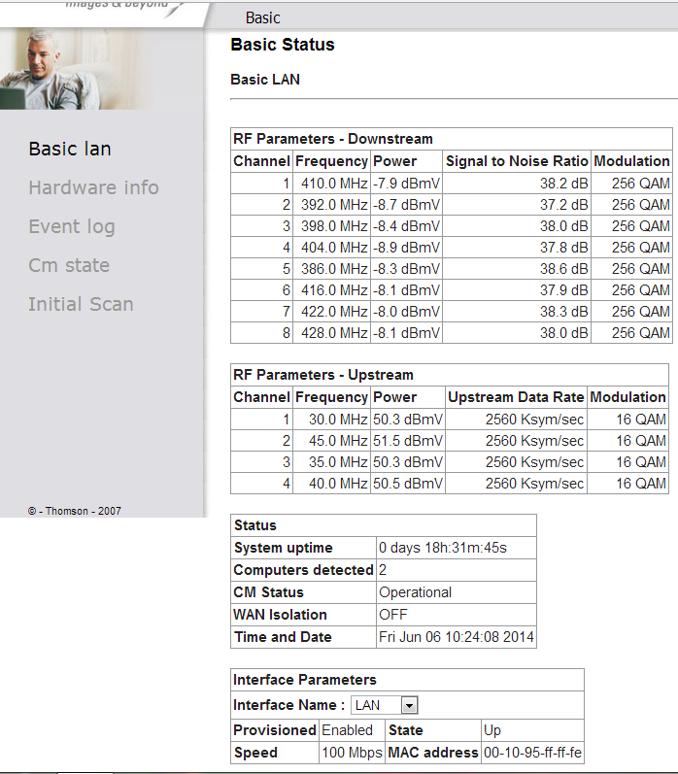
Task: Click the Thomson 2007 copyright notice
Action: click(x=75, y=511)
